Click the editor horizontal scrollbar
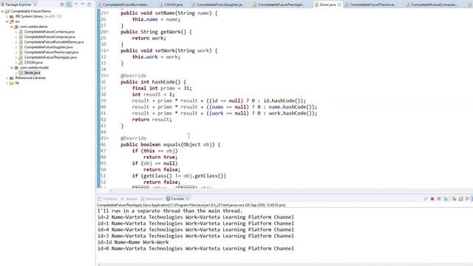This screenshot has height=266, width=473. [284, 191]
